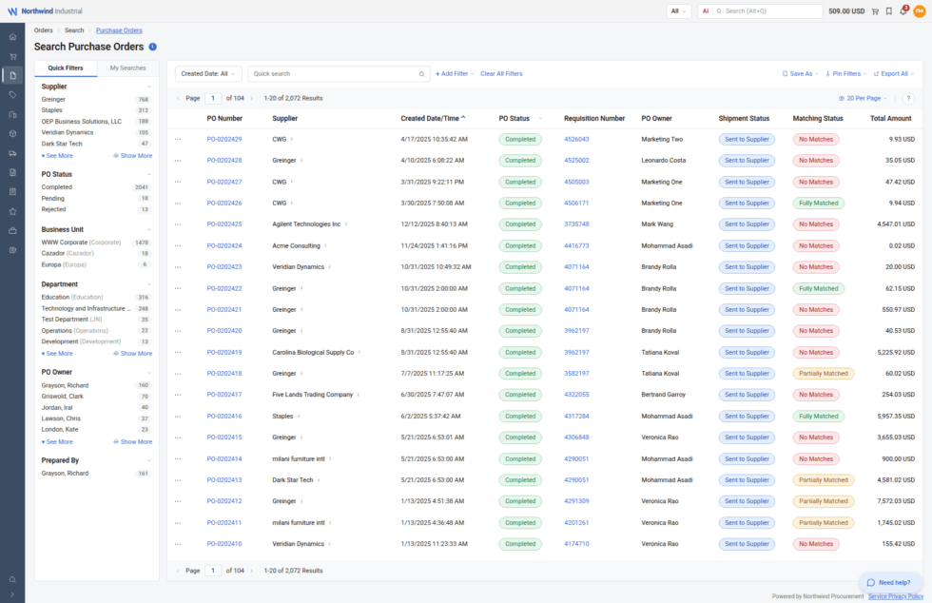Open the Export All dropdown
The width and height of the screenshot is (932, 603).
893,74
